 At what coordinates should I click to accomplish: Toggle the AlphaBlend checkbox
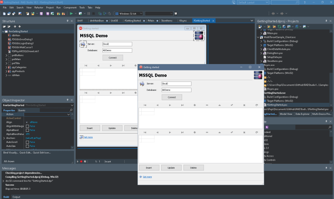pyautogui.click(x=27, y=130)
